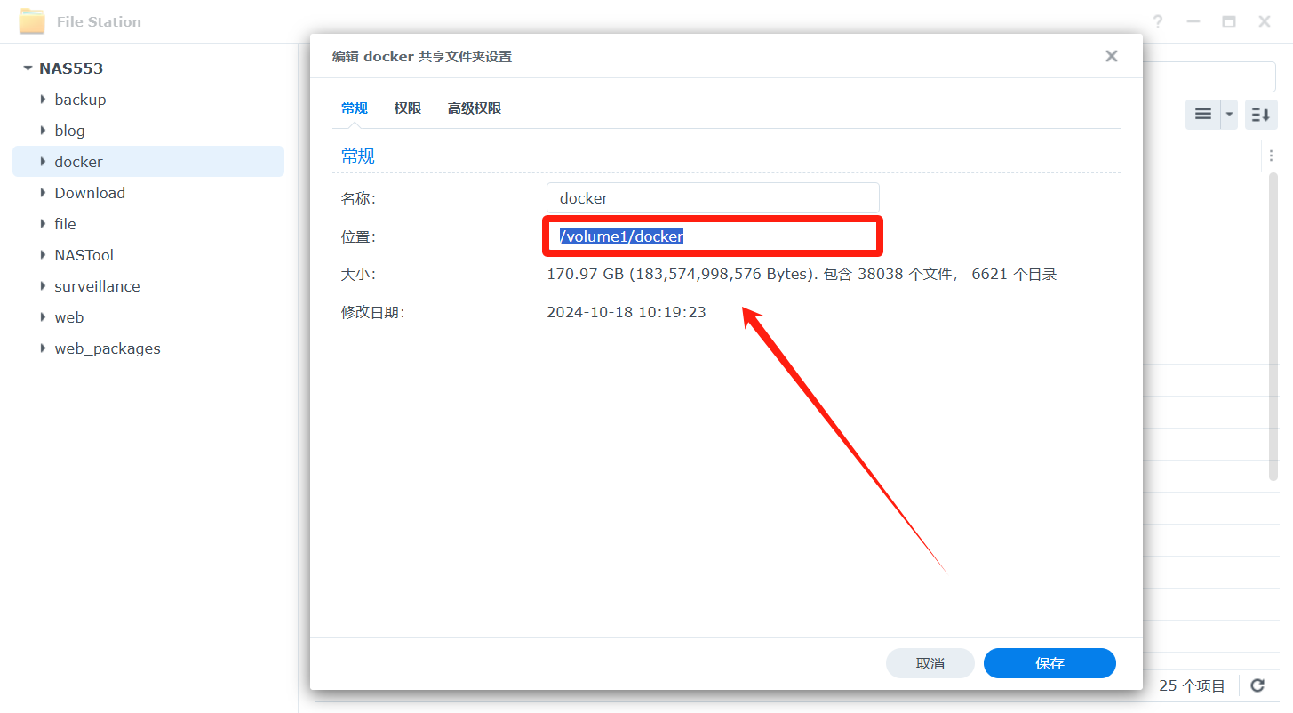Screen dimensions: 1293x713
Task: Click the 名称 input field containing docker
Action: click(712, 198)
